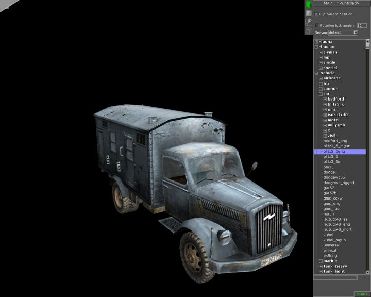The image size is (371, 297).
Task: Click the scroll down arrow of entity list
Action: tap(368, 272)
